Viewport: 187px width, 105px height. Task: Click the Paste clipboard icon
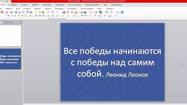coord(43,12)
